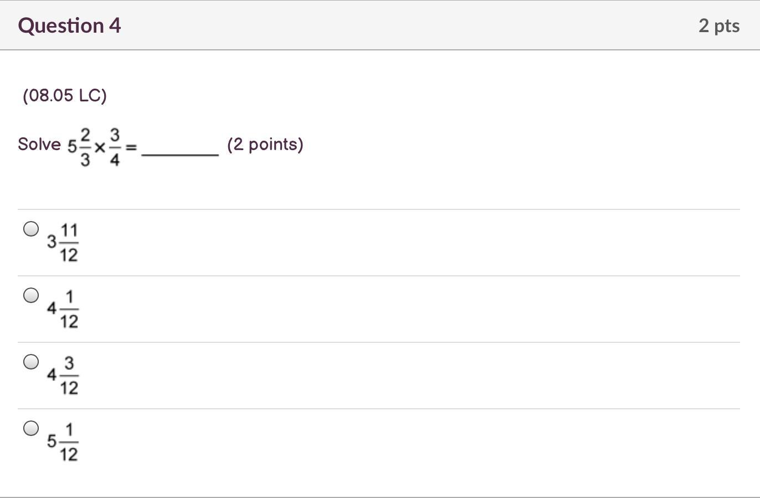Click the empty area of the last answer row
760x498 pixels.
pyautogui.click(x=388, y=442)
